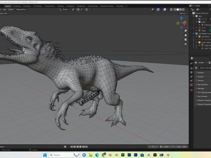Open the Select Box tool dropdown
Image resolution: width=211 pixels, height=158 pixels.
click(4, 13)
